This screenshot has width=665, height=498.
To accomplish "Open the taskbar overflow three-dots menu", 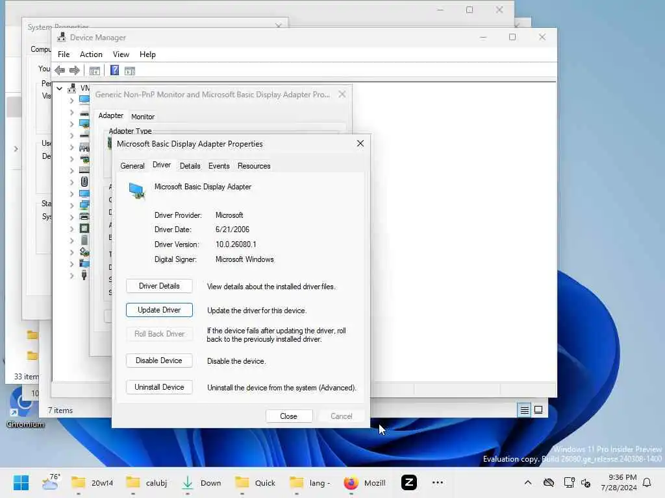I will coord(437,482).
